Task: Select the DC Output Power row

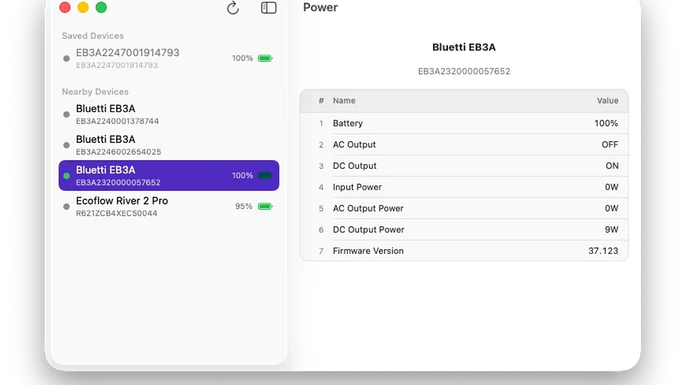Action: [x=464, y=230]
